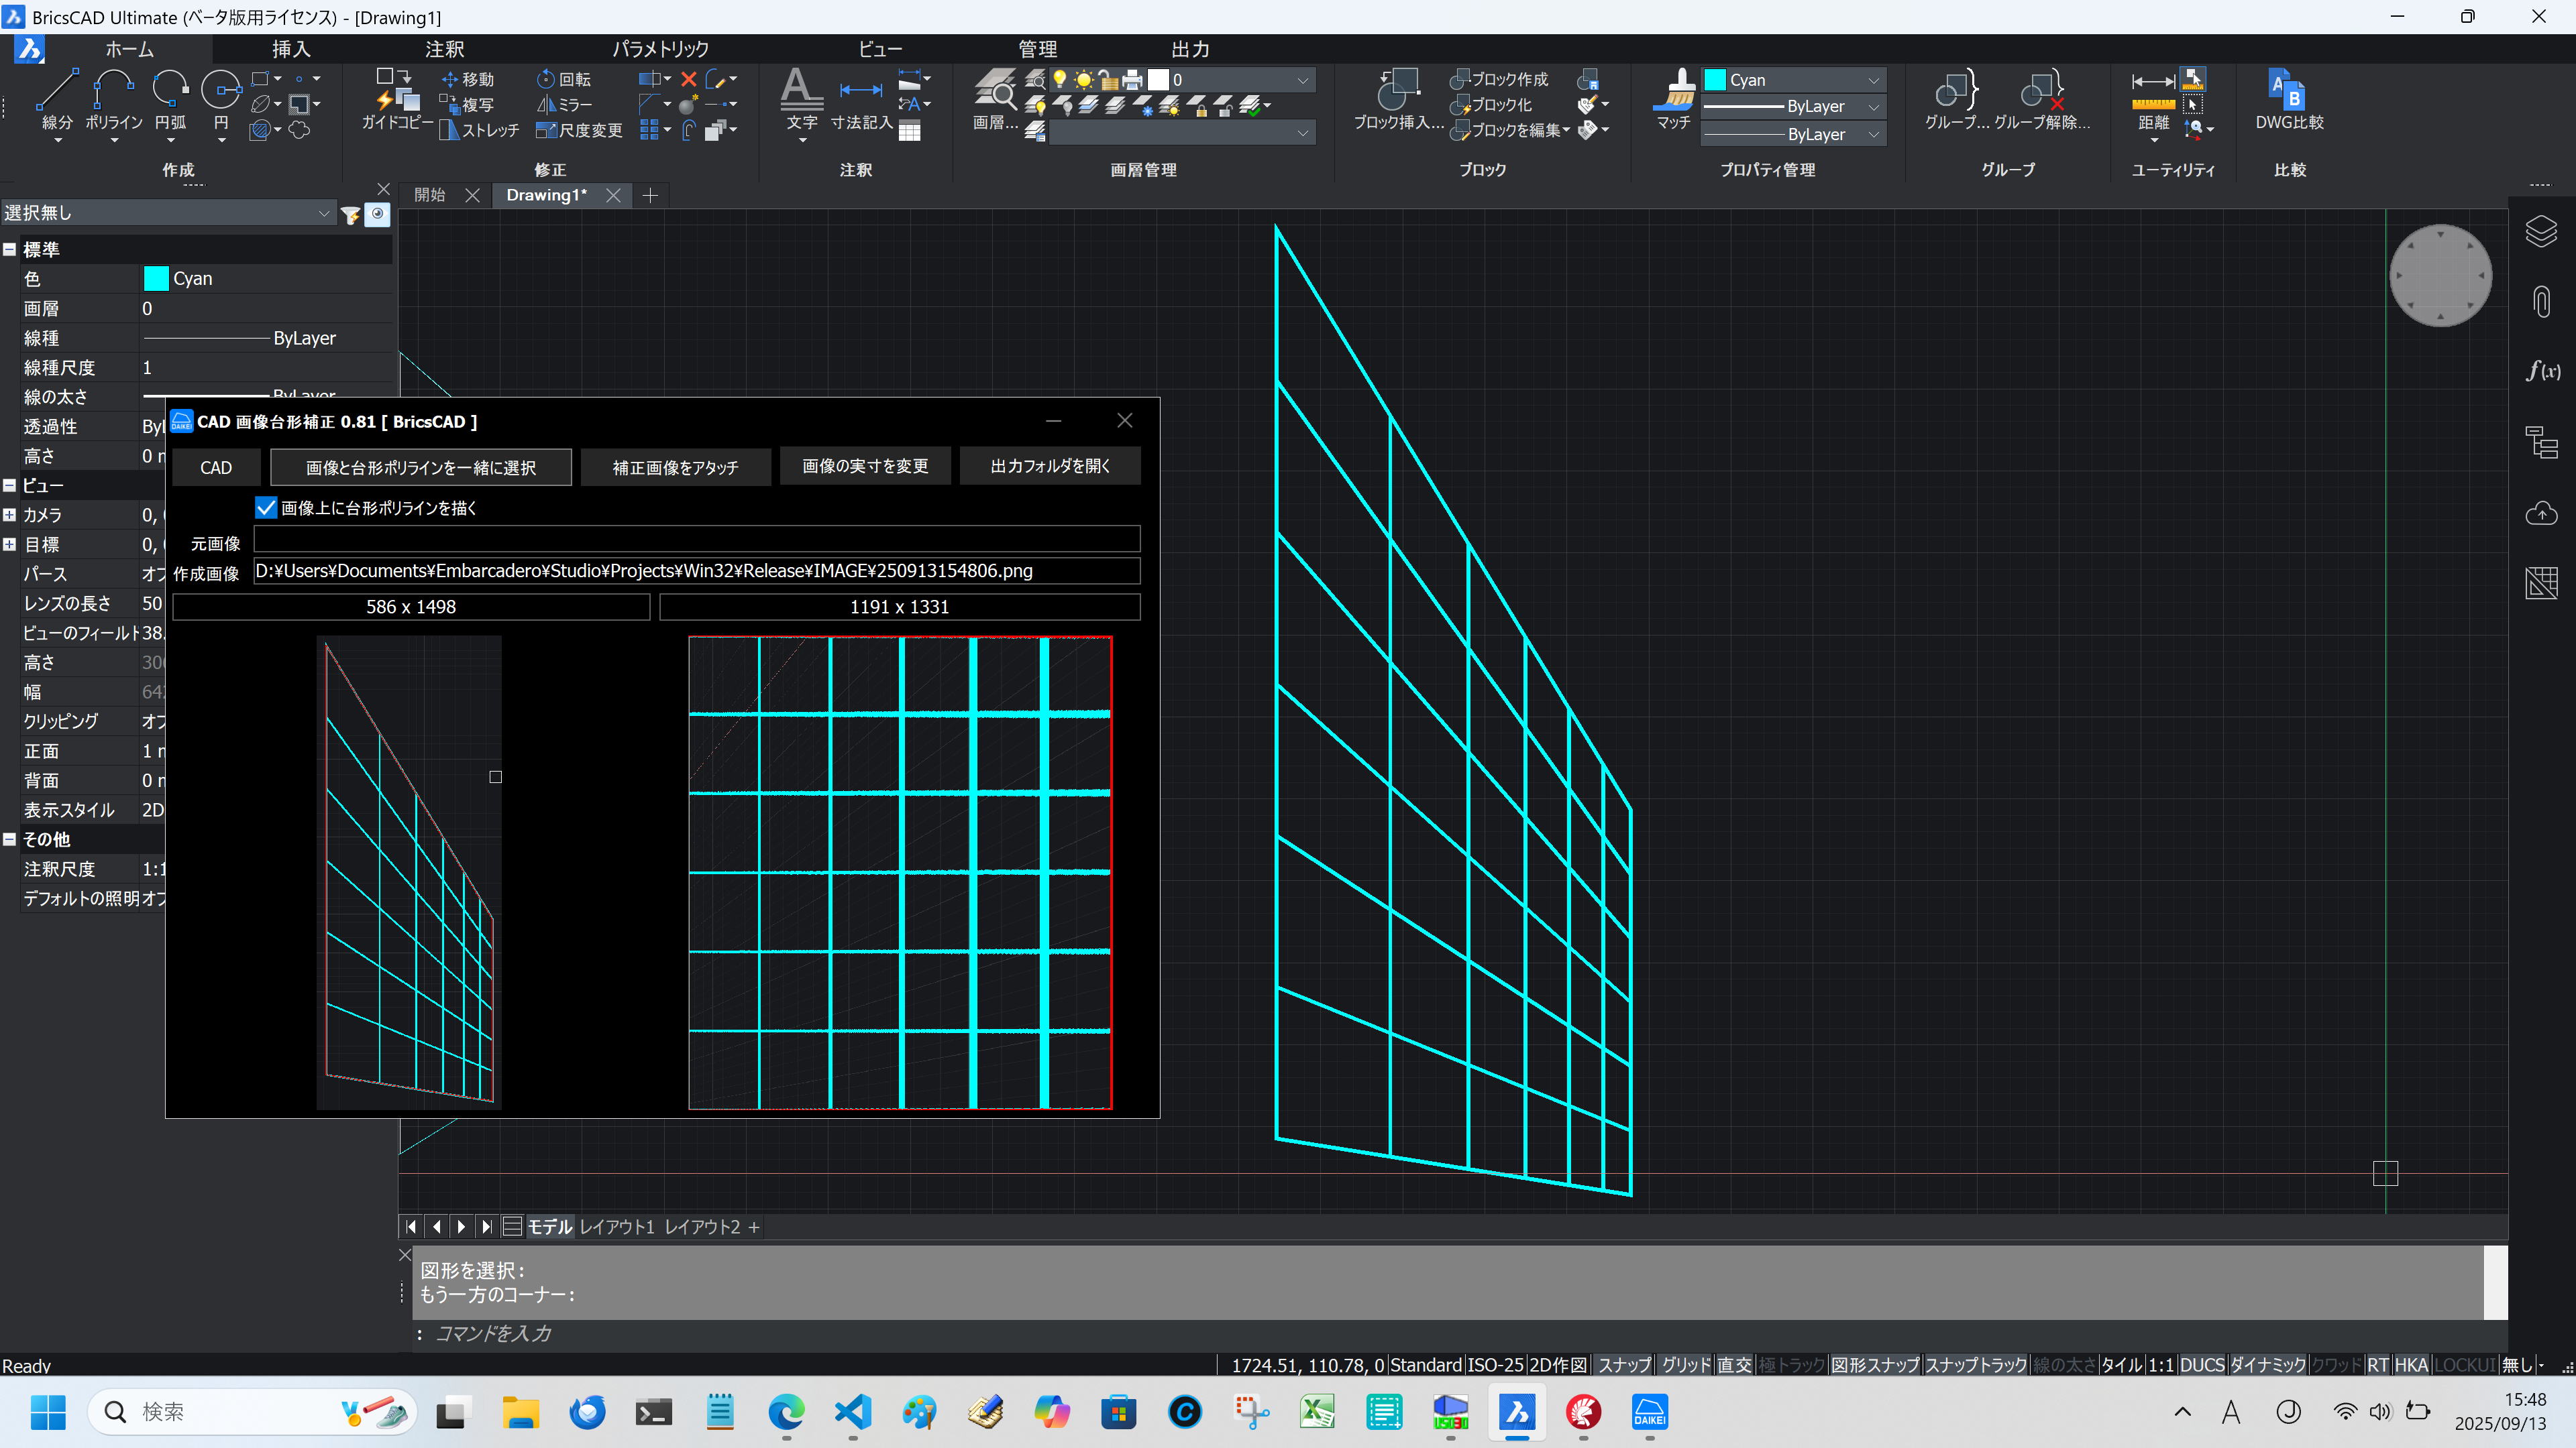Toggle 直交 (Ortho) mode in status bar
This screenshot has height=1448, width=2576.
point(1734,1365)
